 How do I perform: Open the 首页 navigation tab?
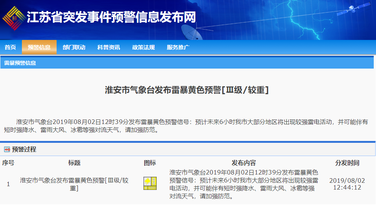click(10, 47)
